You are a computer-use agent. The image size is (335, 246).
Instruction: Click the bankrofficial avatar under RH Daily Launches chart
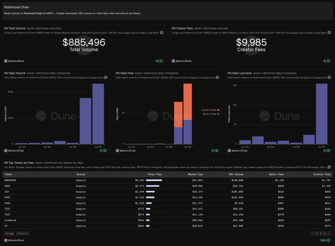coord(229,151)
